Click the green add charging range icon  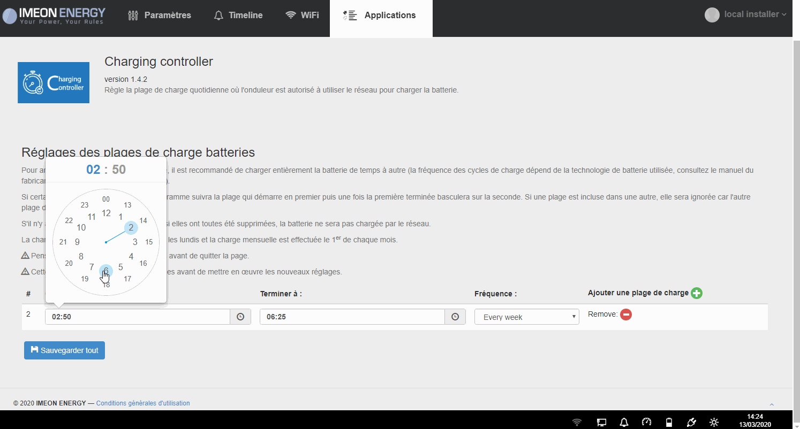[696, 293]
